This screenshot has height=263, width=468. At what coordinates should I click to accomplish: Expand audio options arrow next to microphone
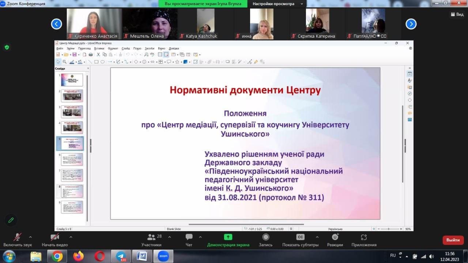(30, 237)
